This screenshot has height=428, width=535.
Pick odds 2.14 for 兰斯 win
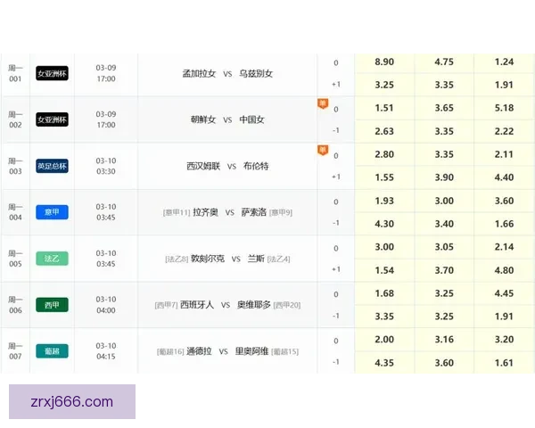click(x=505, y=247)
